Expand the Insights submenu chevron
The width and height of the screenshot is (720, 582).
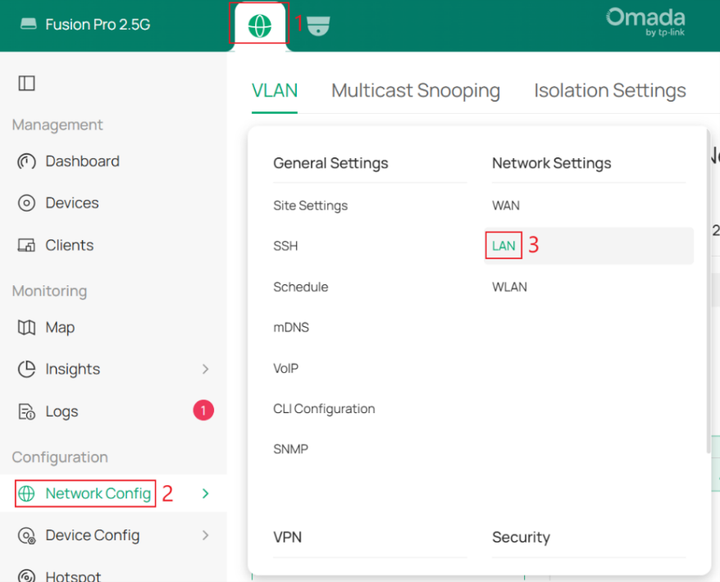205,369
